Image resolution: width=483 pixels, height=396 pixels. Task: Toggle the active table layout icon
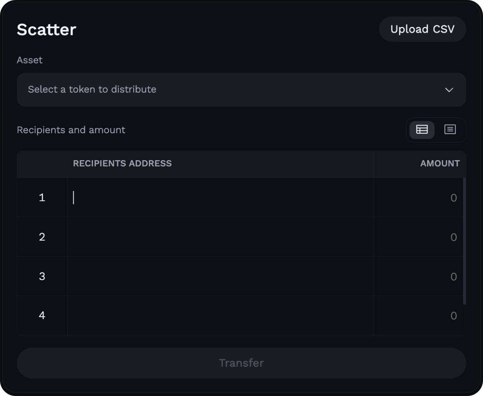pyautogui.click(x=422, y=130)
